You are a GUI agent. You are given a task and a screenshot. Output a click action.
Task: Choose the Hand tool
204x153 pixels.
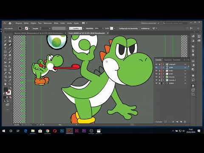(x=5, y=84)
